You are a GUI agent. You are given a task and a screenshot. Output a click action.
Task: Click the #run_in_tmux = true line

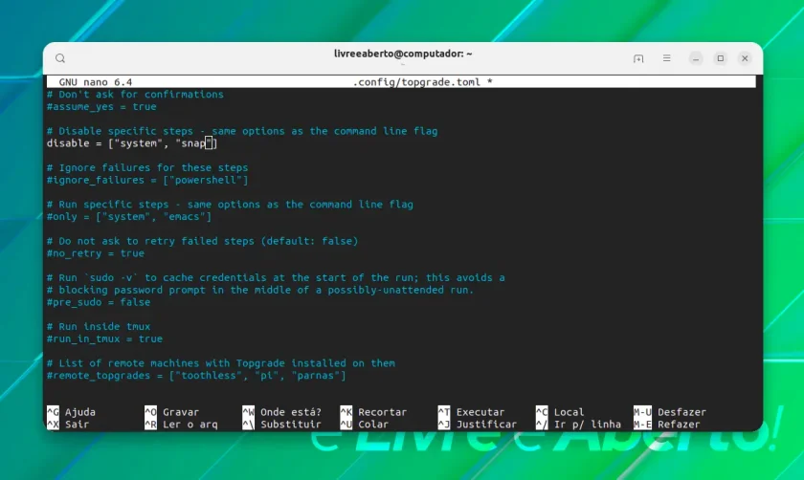point(104,338)
